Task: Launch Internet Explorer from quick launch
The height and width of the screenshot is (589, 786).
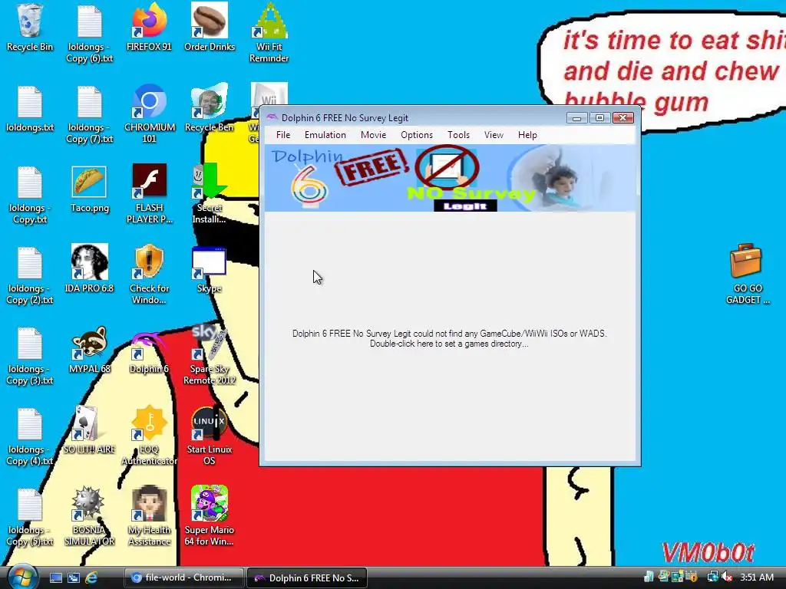Action: coord(92,577)
